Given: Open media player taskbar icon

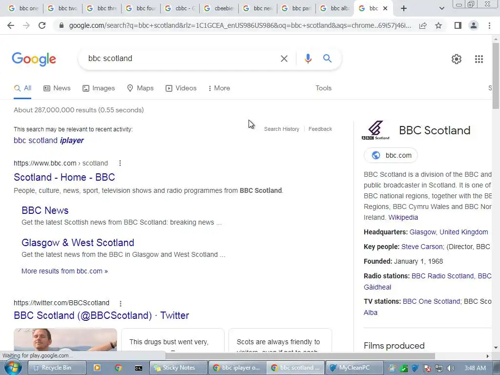Looking at the screenshot, I should coord(97,368).
